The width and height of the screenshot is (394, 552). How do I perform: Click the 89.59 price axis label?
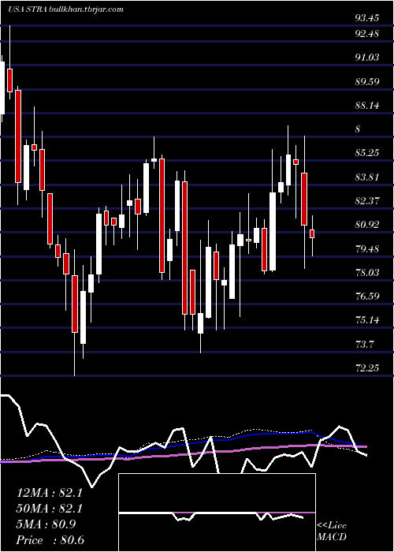(367, 82)
